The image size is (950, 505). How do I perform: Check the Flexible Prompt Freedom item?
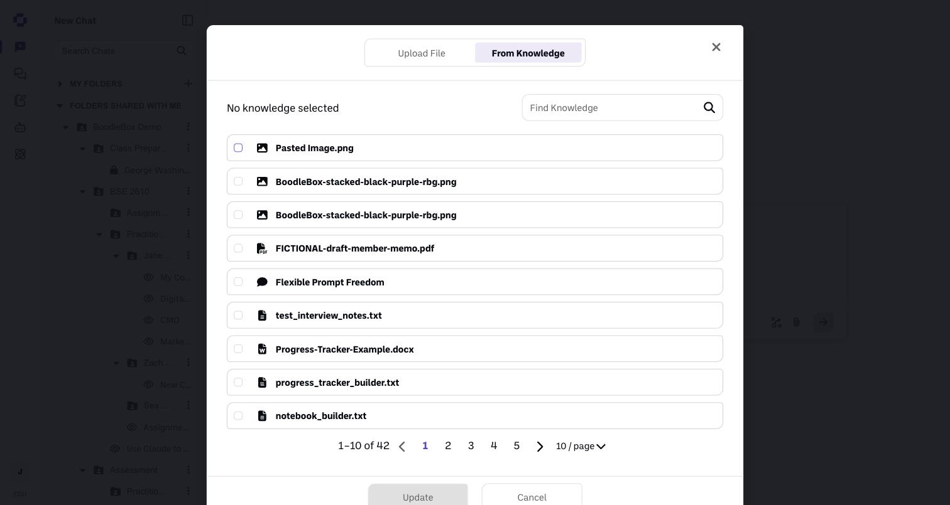238,282
